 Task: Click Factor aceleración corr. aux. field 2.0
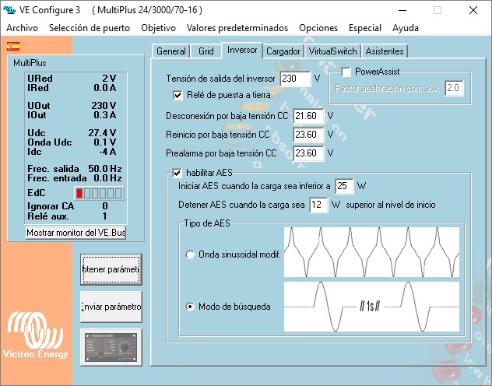tap(454, 88)
